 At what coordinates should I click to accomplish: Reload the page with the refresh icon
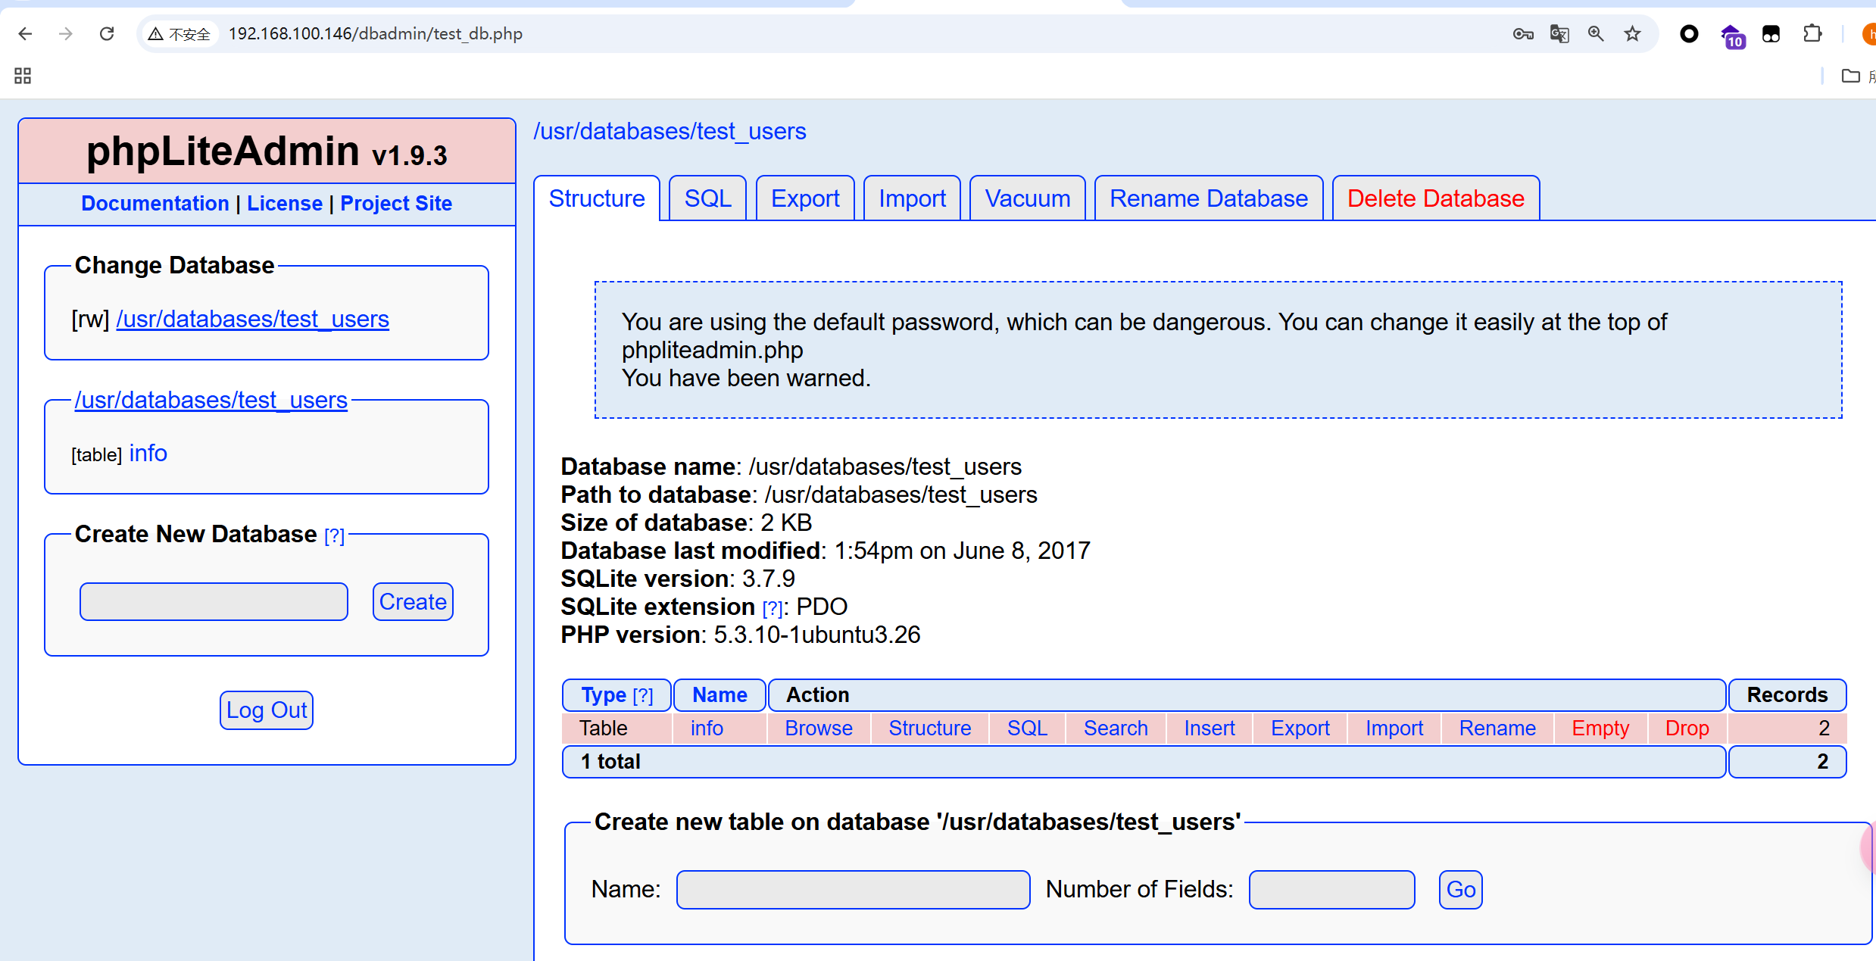(x=107, y=34)
